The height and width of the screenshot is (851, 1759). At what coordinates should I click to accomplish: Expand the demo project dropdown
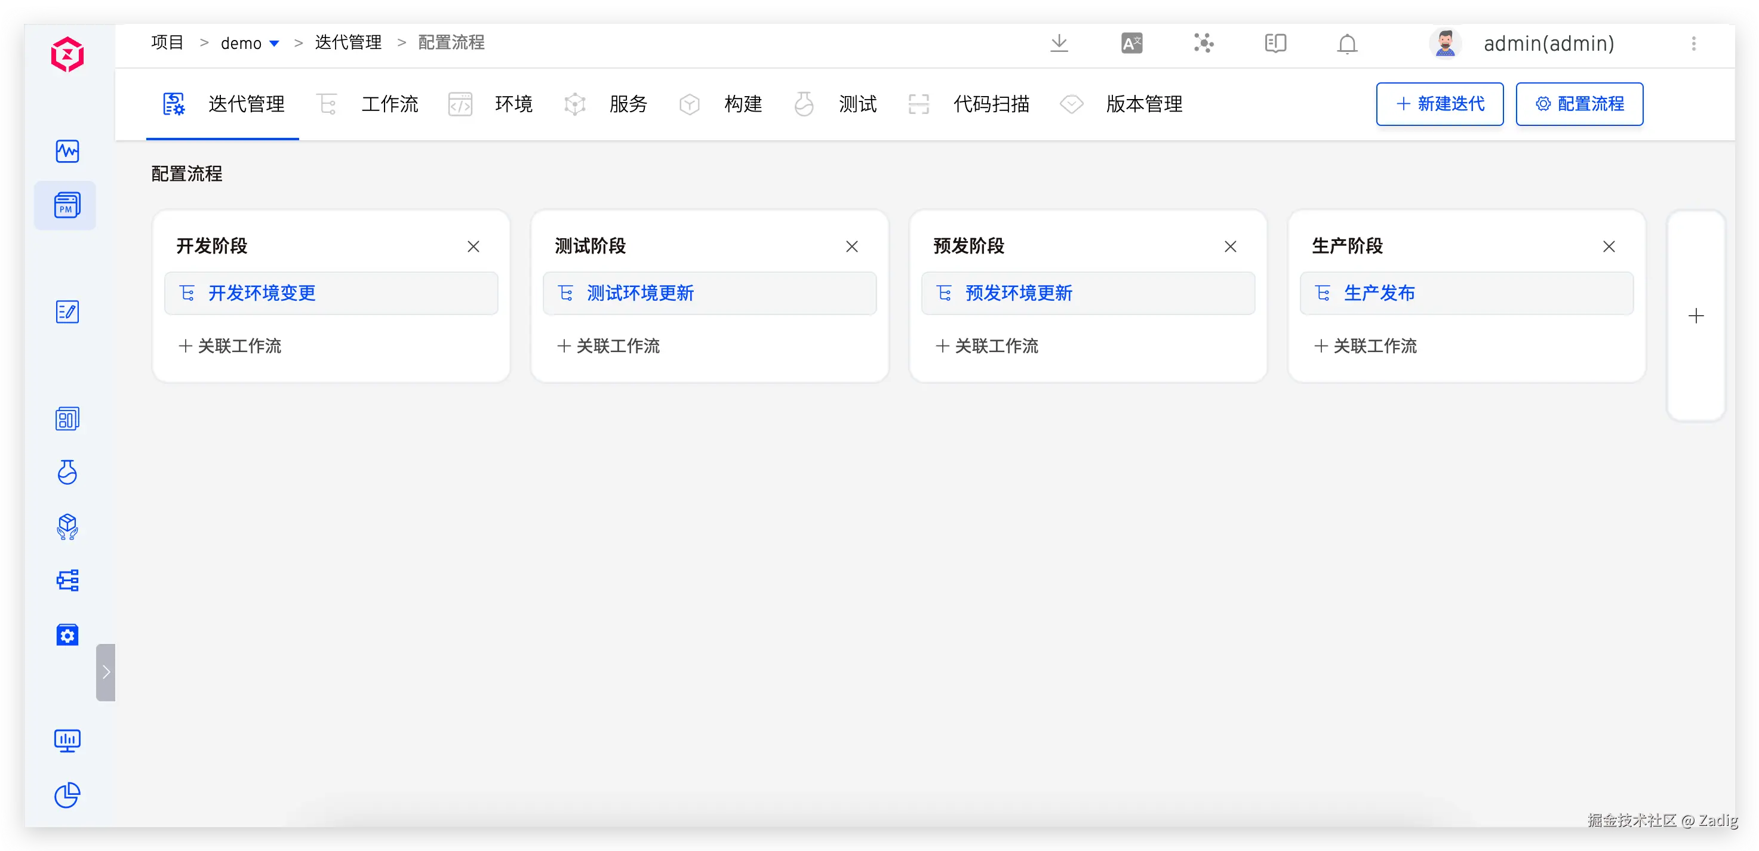coord(274,43)
